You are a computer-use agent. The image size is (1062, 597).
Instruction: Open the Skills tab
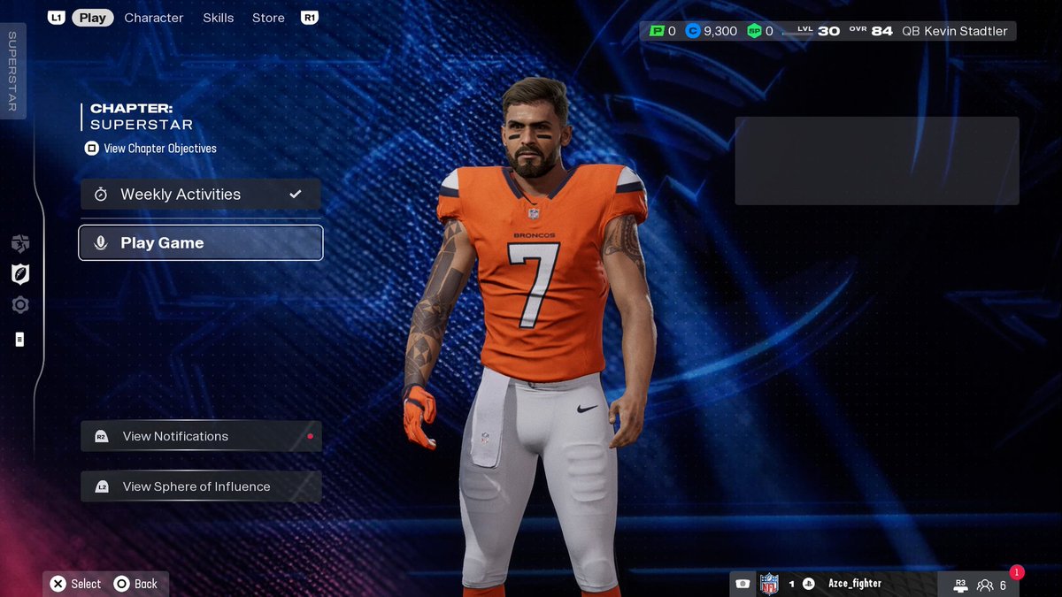tap(219, 18)
